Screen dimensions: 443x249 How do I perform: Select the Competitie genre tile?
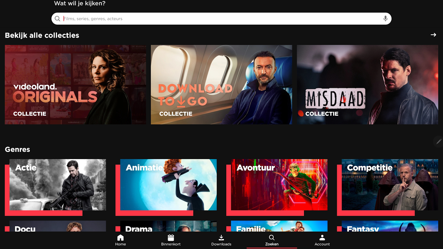coord(388,187)
